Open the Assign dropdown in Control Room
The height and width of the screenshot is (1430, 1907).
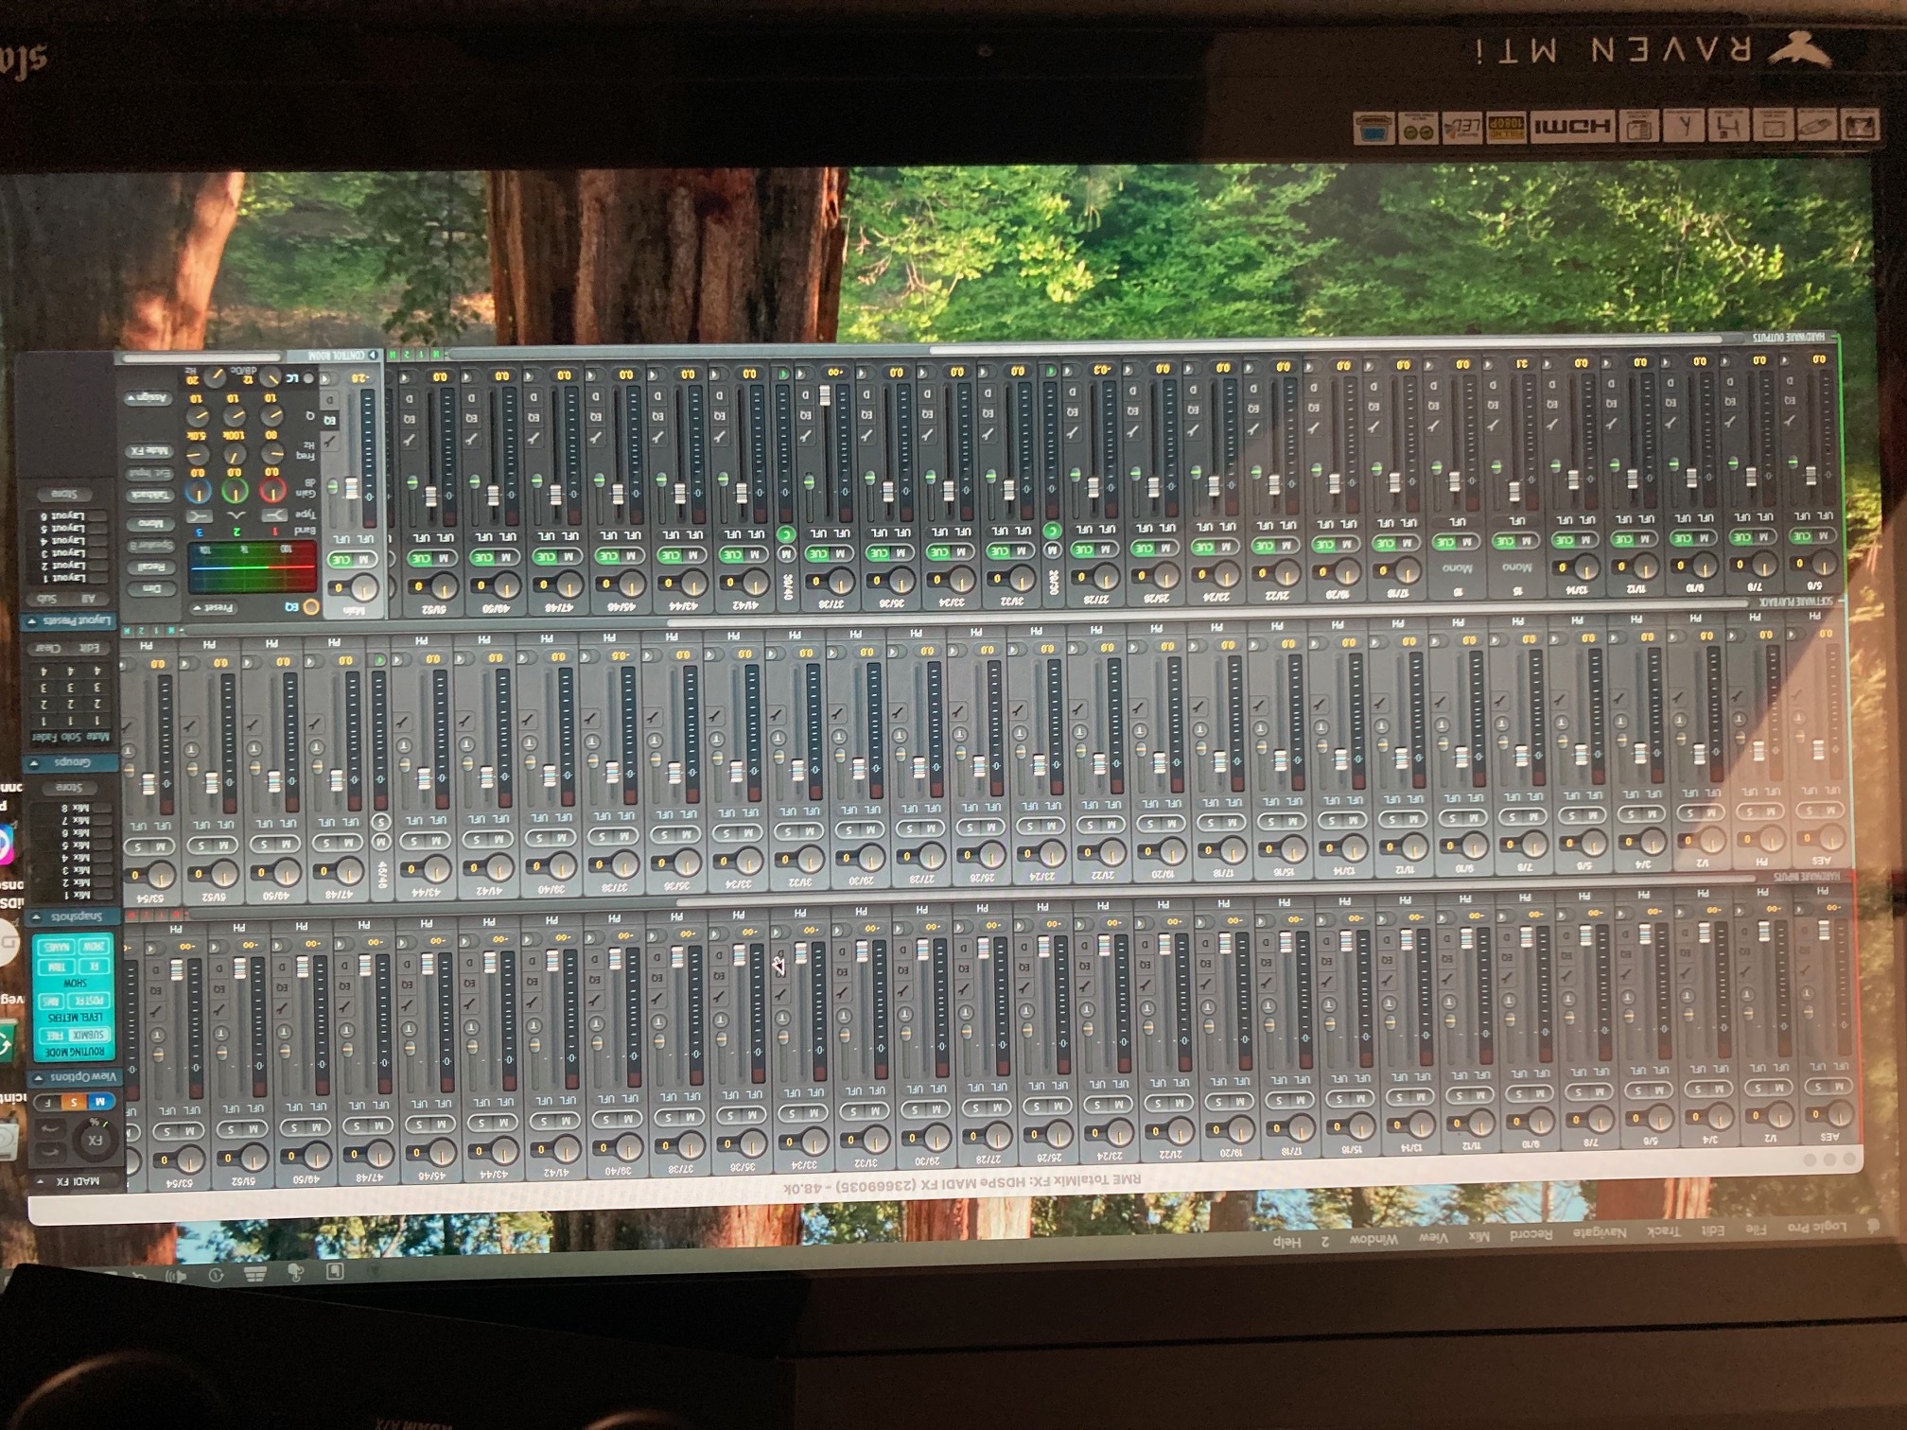tap(148, 398)
